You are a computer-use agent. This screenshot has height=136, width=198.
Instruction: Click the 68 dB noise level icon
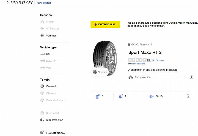(x=152, y=96)
